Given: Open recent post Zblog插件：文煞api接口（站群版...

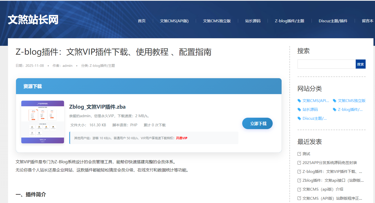Looking at the screenshot, I should tap(333, 180).
